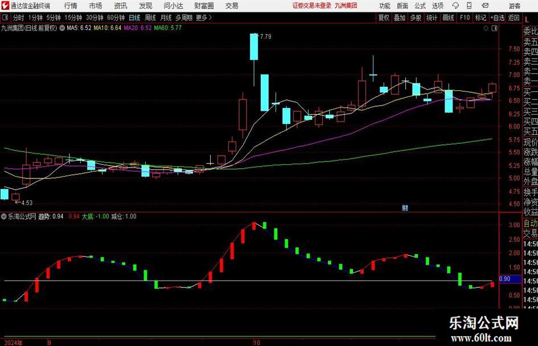Click the MA5: 6.52 value label
Screen dimensions: 538x346
[x=79, y=28]
